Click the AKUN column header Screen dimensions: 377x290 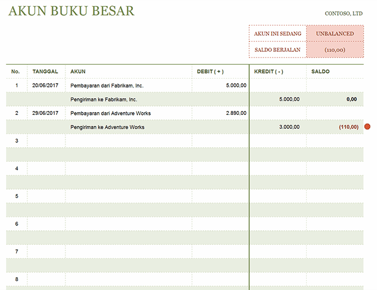(x=78, y=71)
